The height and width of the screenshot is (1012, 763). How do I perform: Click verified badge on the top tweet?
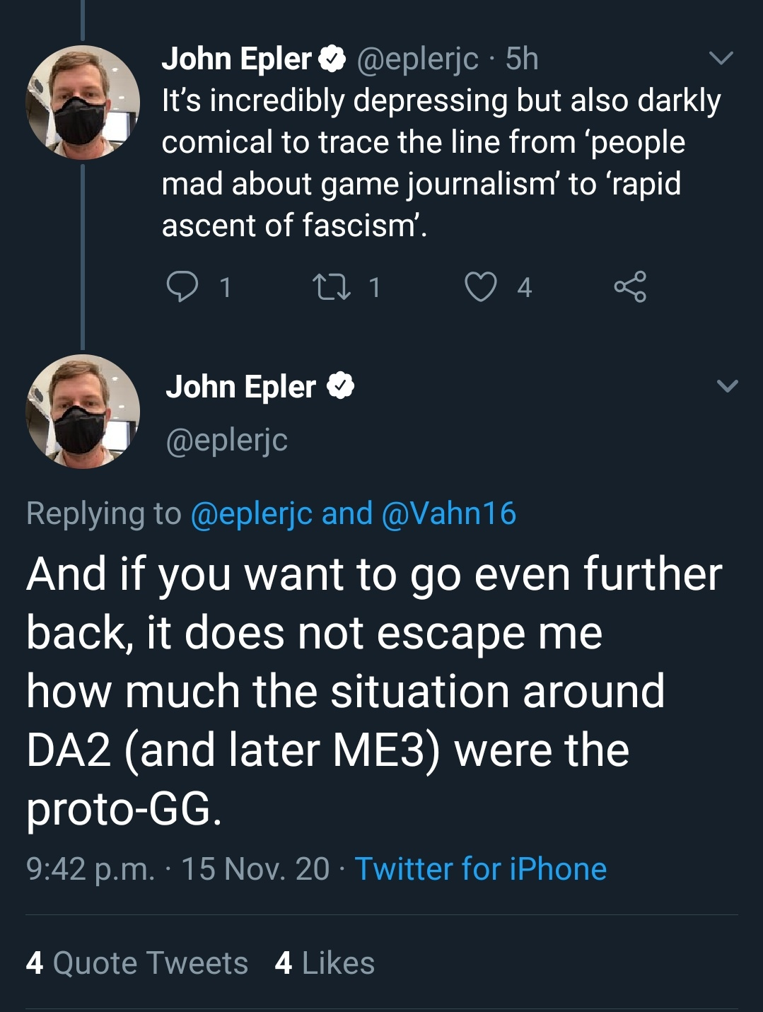pyautogui.click(x=332, y=59)
